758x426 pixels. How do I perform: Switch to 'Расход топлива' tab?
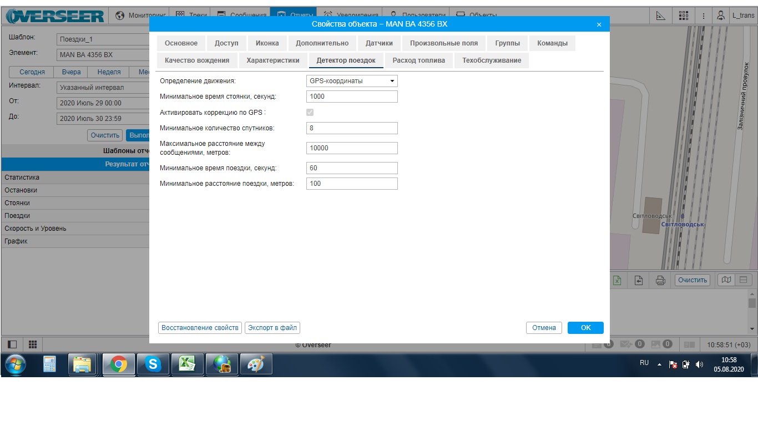click(x=418, y=60)
